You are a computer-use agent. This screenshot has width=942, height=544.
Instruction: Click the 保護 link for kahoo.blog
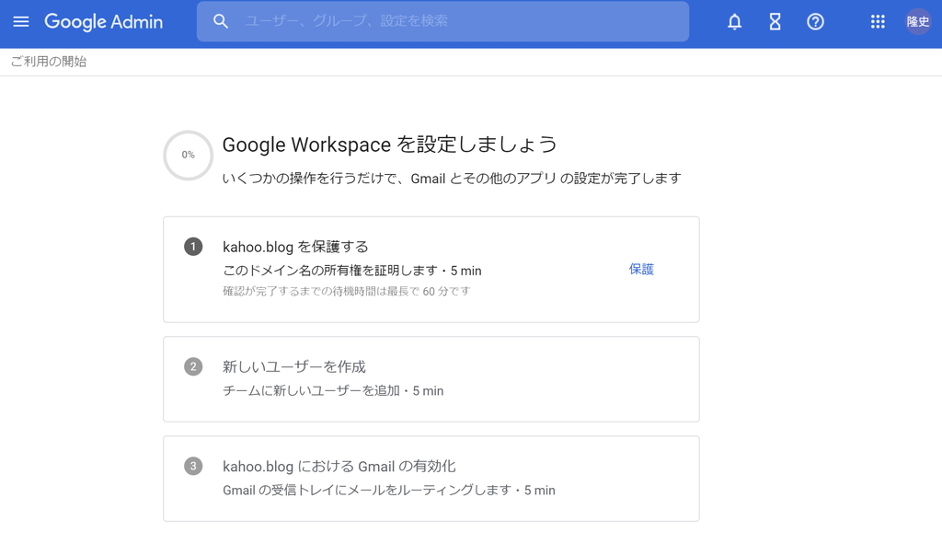(641, 270)
